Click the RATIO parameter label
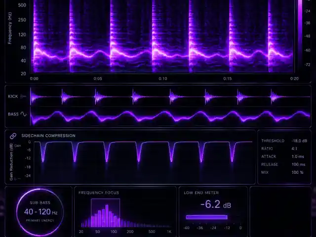 [x=267, y=149]
